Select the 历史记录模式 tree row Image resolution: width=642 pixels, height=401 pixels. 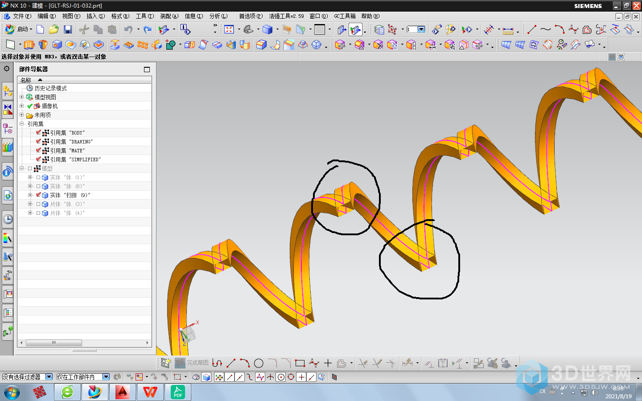pyautogui.click(x=85, y=88)
